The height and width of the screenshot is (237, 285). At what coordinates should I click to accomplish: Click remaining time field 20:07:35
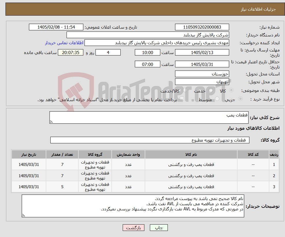71,53
